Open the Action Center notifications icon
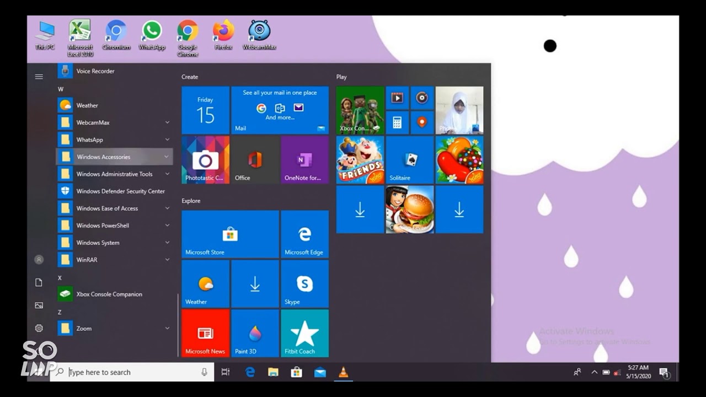This screenshot has height=397, width=706. (x=664, y=373)
